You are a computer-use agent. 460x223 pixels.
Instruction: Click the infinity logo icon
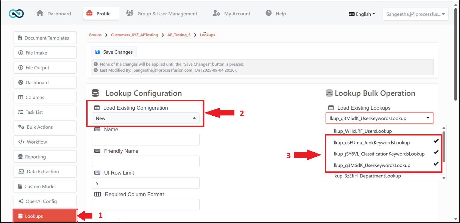coord(16,13)
